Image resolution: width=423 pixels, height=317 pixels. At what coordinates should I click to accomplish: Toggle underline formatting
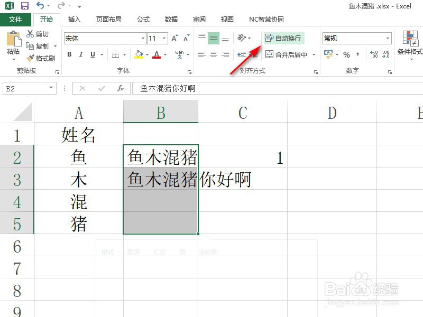91,53
